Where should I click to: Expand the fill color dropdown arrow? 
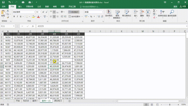36,16
